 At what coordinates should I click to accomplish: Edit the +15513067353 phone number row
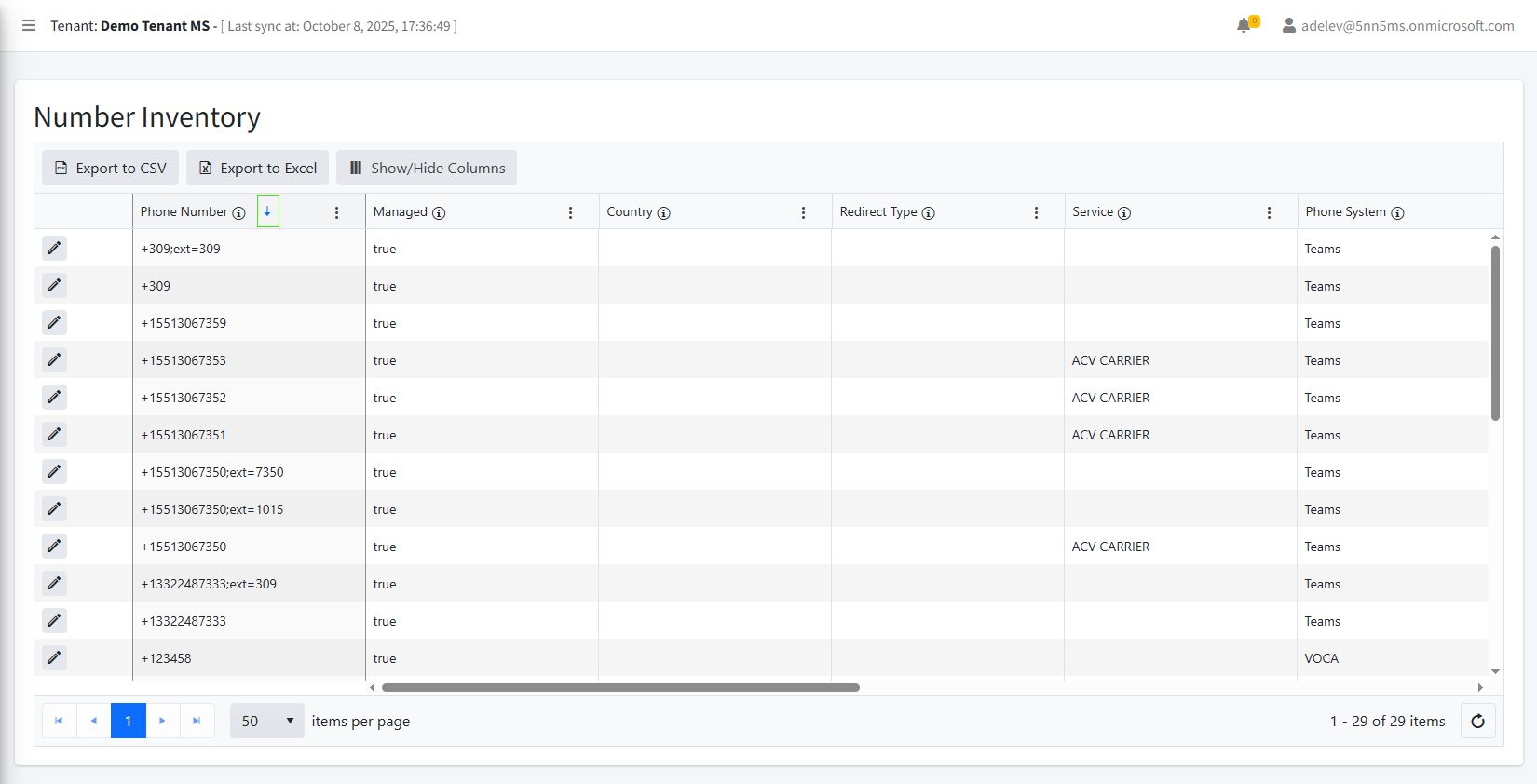click(54, 359)
